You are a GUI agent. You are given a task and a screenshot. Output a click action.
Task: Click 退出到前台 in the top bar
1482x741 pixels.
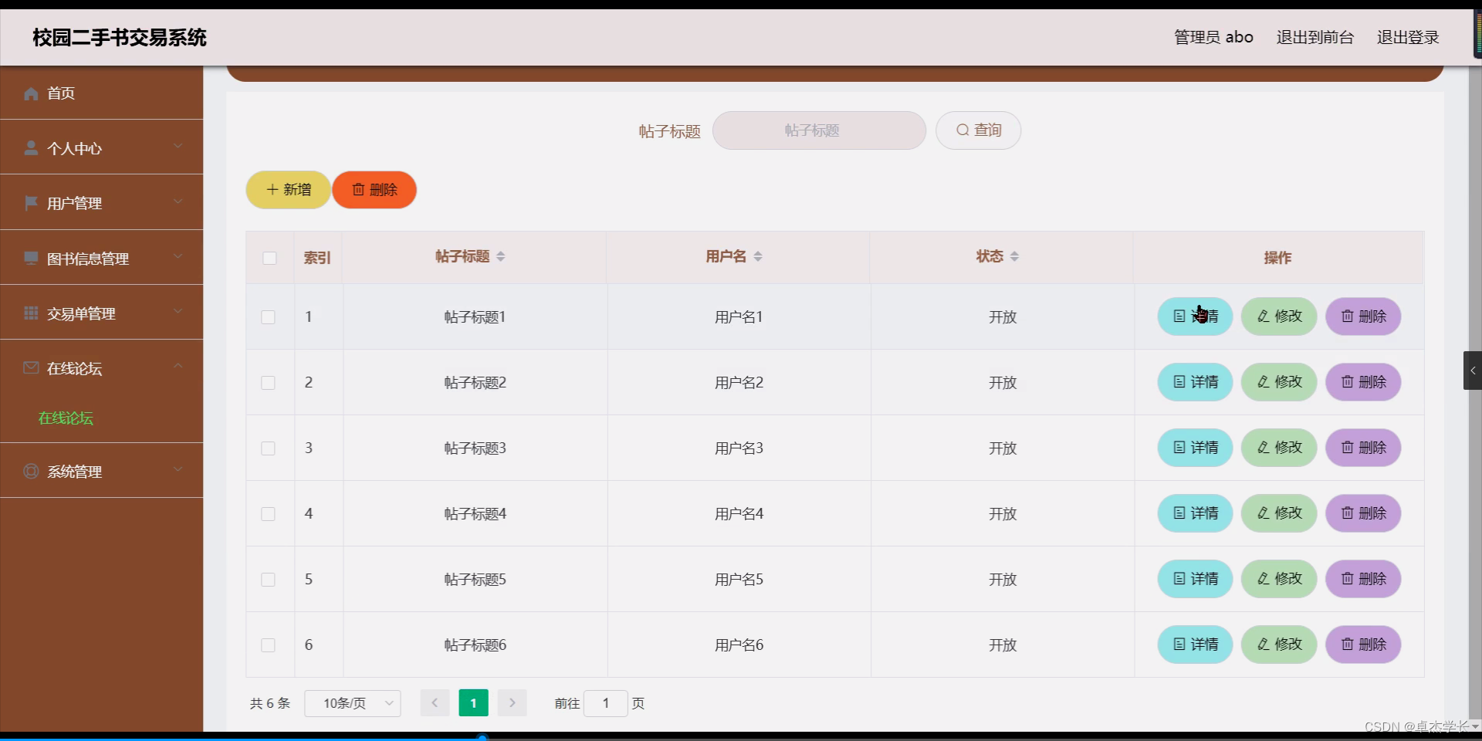(1314, 36)
